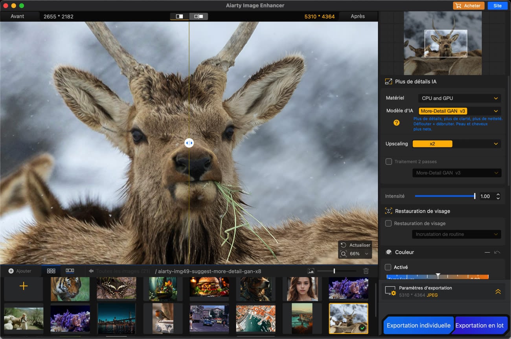Switch thumbnails to filmstrip view
This screenshot has width=511, height=339.
pyautogui.click(x=70, y=271)
